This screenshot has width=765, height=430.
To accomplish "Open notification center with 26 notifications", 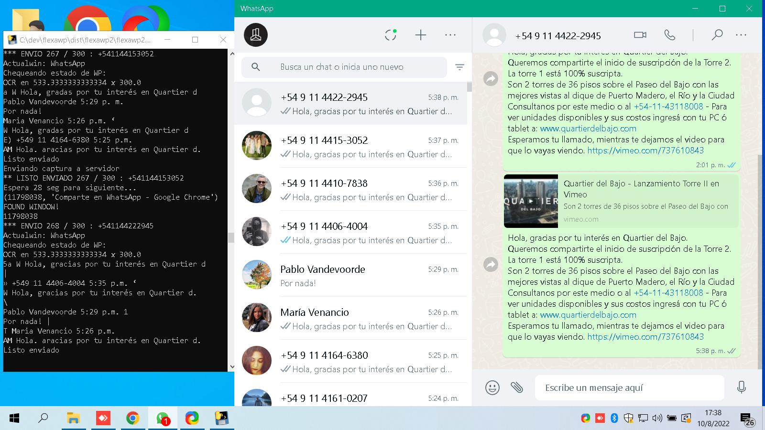I will [x=747, y=419].
